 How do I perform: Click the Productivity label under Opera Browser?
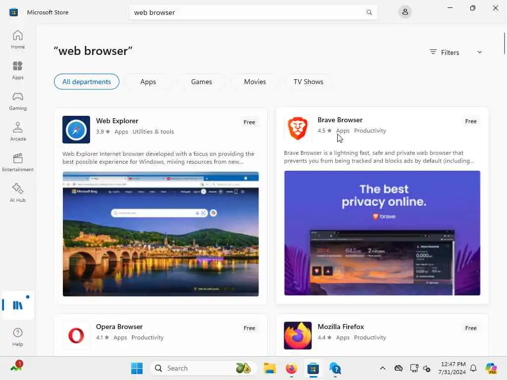(x=148, y=337)
